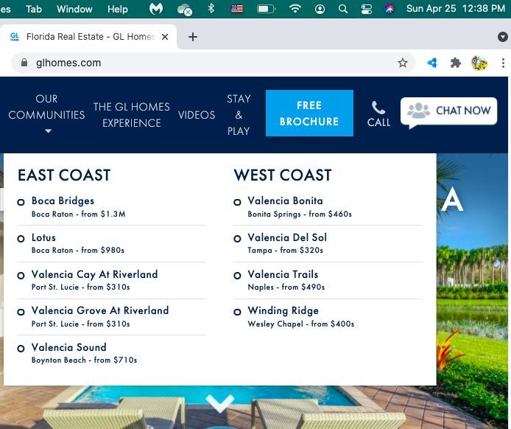Bookmark this page with the star icon
Image resolution: width=511 pixels, height=429 pixels.
coord(403,63)
